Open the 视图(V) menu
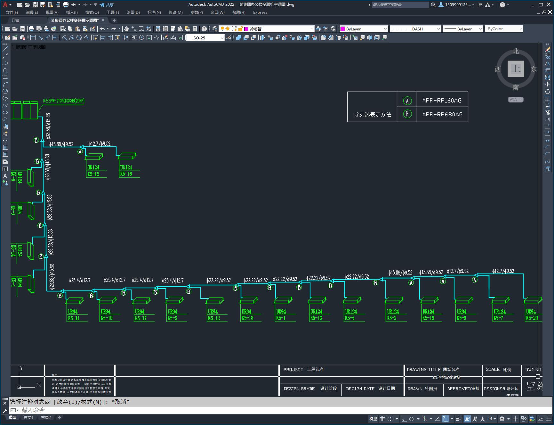 (x=52, y=12)
